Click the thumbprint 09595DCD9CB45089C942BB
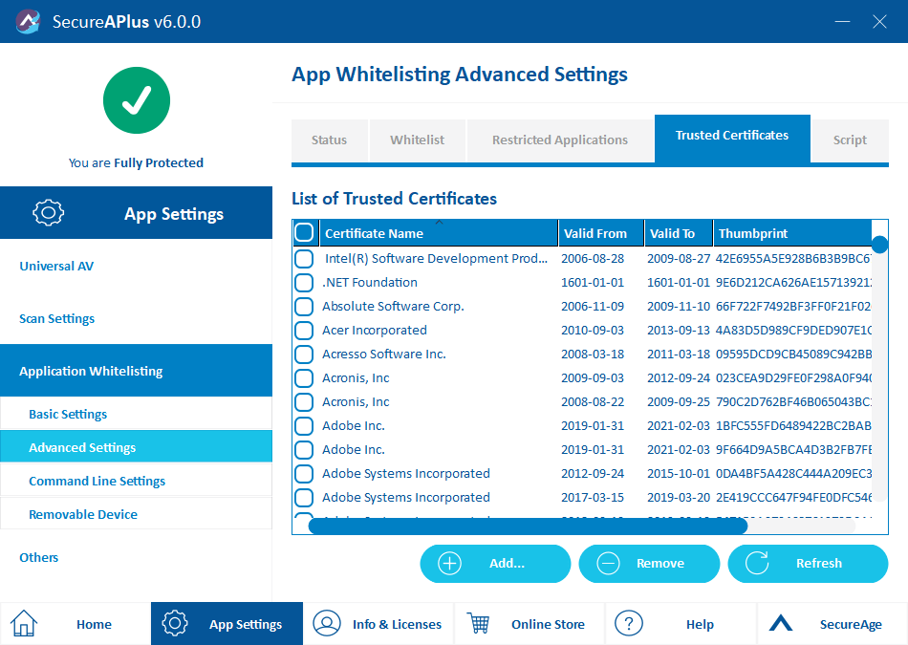 793,354
